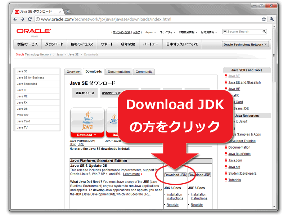This screenshot has width=288, height=216.
Task: Switch to the Downloads tab
Action: [94, 71]
